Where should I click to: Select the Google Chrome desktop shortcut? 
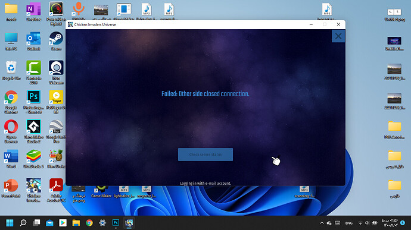[11, 102]
